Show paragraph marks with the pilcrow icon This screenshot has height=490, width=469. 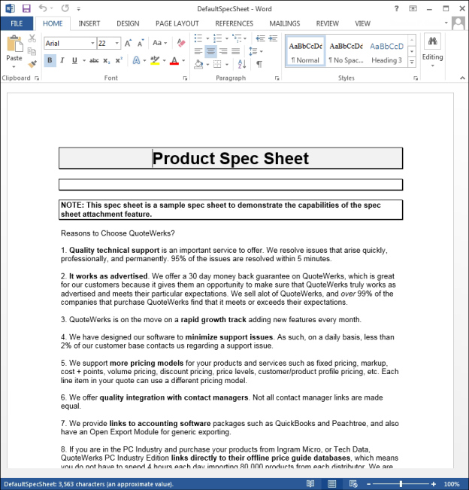(x=259, y=64)
